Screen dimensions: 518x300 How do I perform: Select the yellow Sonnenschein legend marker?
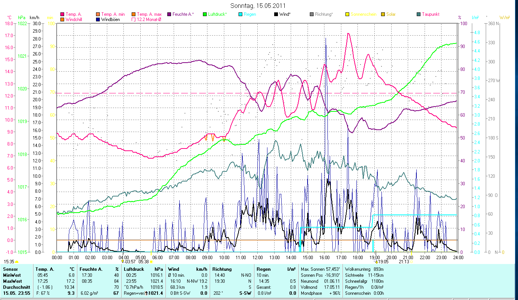(347, 14)
